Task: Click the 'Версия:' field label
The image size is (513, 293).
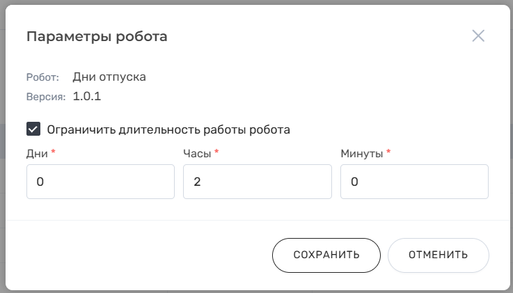Action: (45, 97)
